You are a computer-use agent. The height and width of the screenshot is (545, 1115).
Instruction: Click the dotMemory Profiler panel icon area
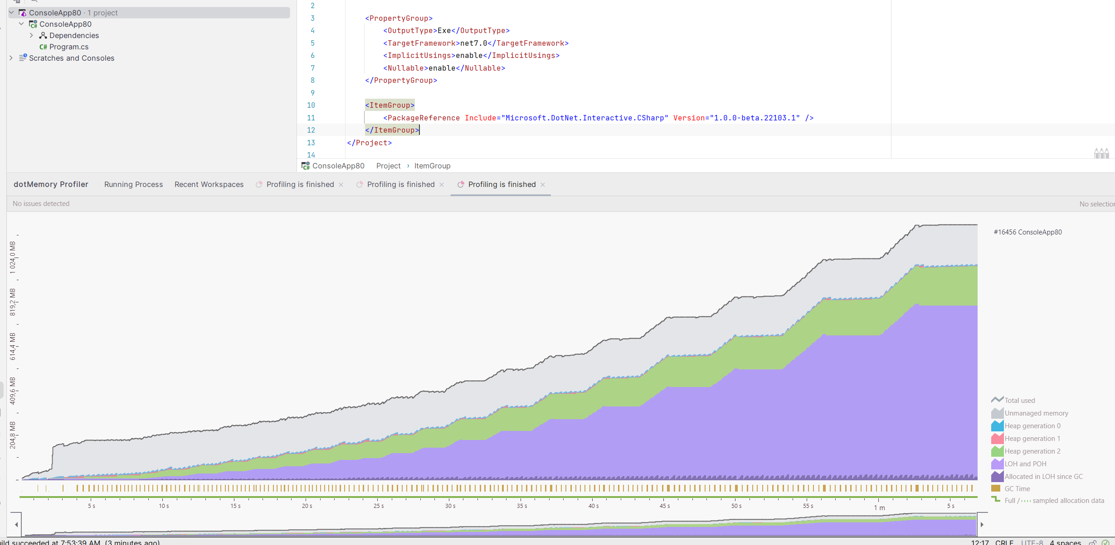coord(51,184)
